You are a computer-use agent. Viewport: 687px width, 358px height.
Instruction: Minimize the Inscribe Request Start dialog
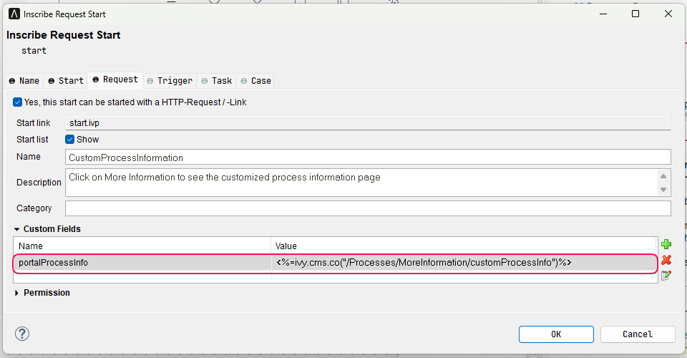click(x=602, y=14)
